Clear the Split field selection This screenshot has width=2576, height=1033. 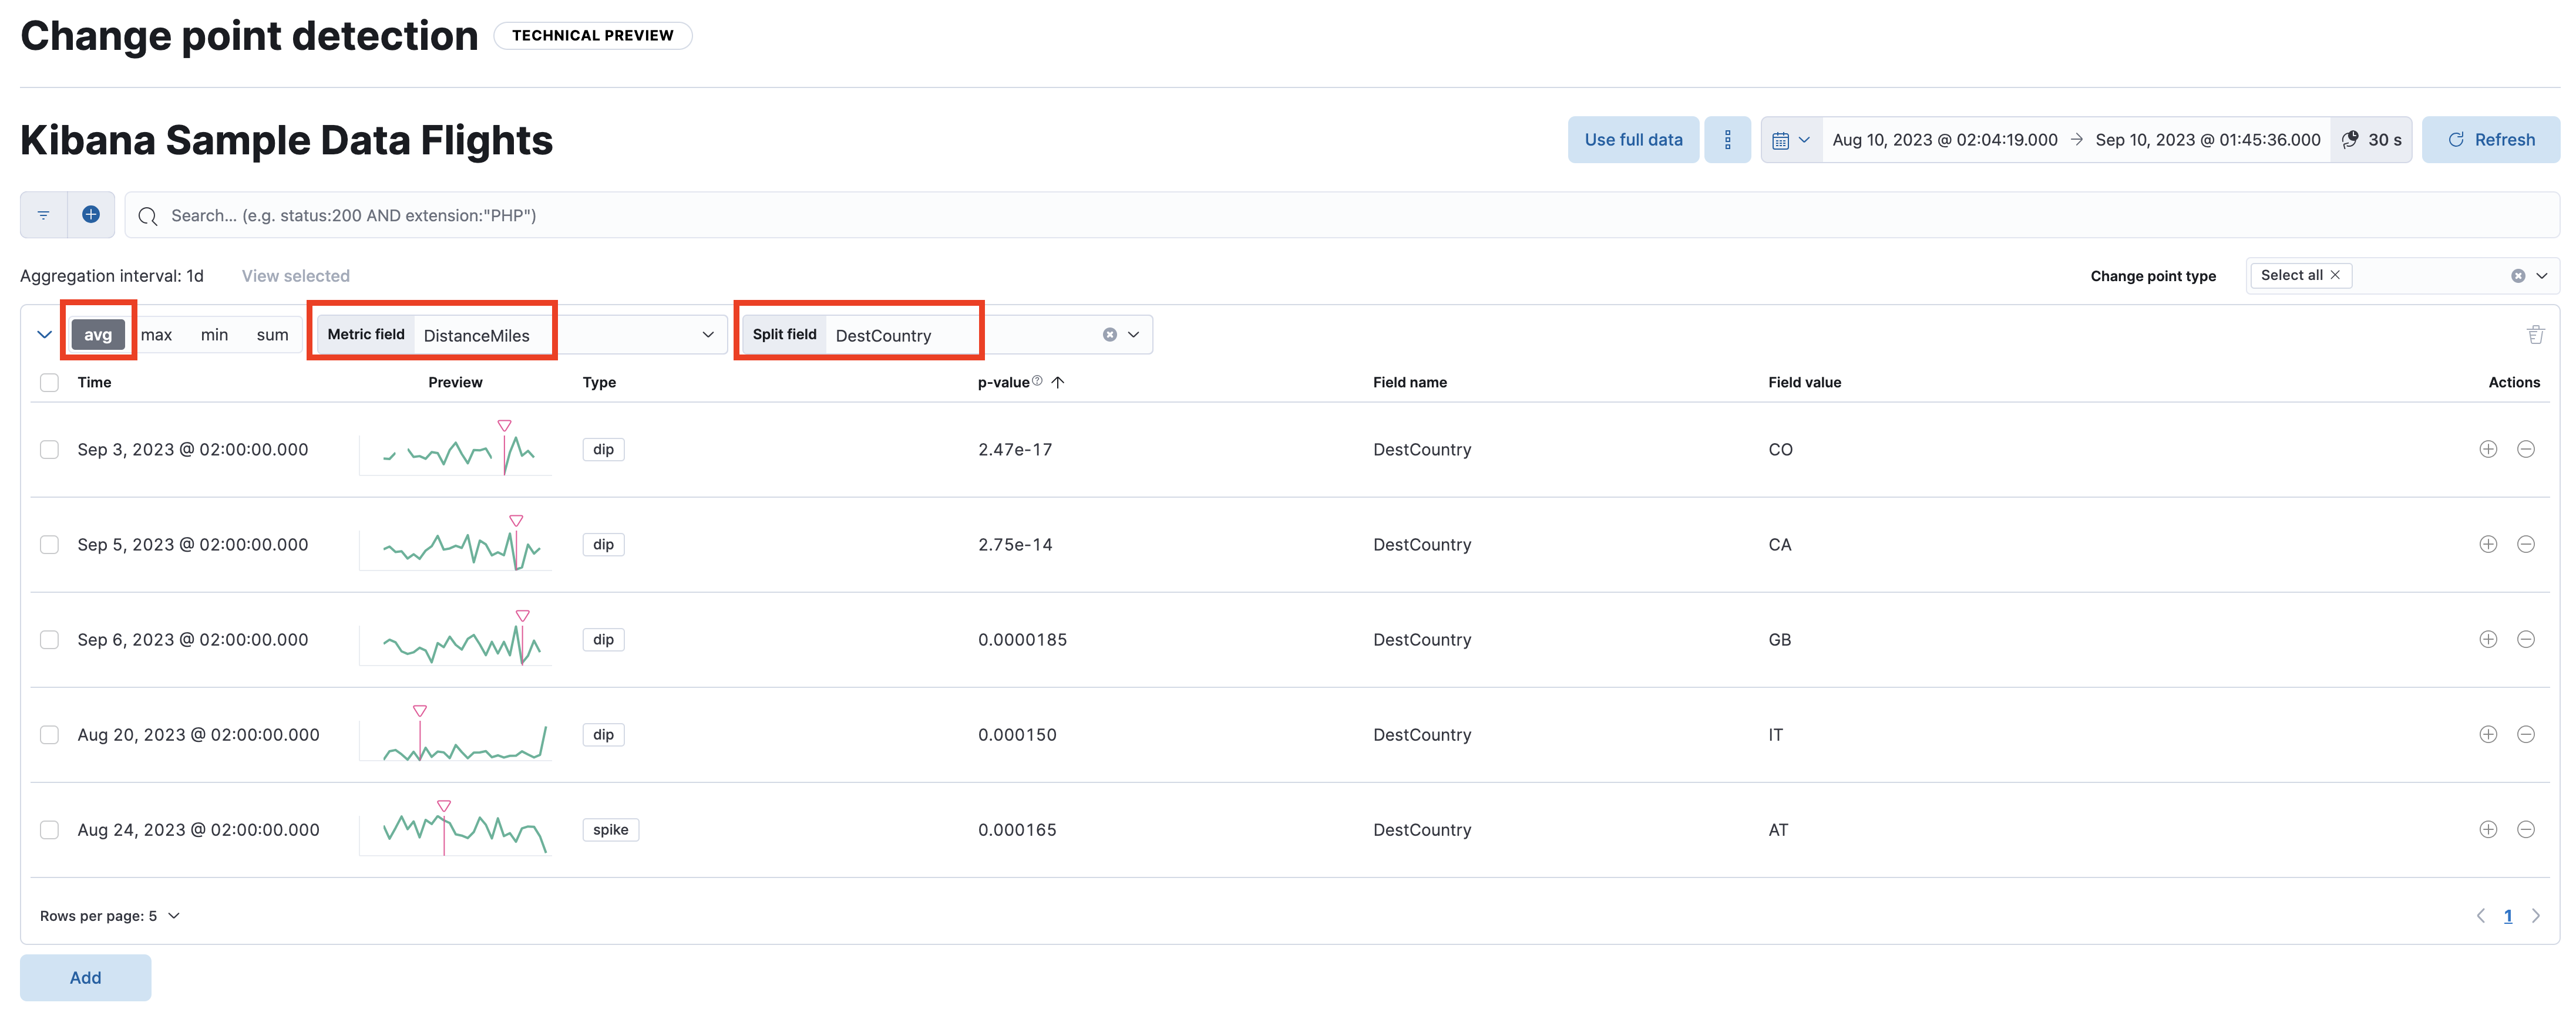[x=1109, y=335]
